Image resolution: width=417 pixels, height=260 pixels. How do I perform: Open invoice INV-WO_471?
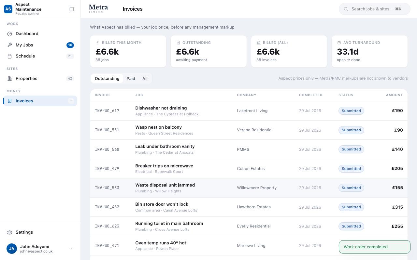tap(107, 246)
